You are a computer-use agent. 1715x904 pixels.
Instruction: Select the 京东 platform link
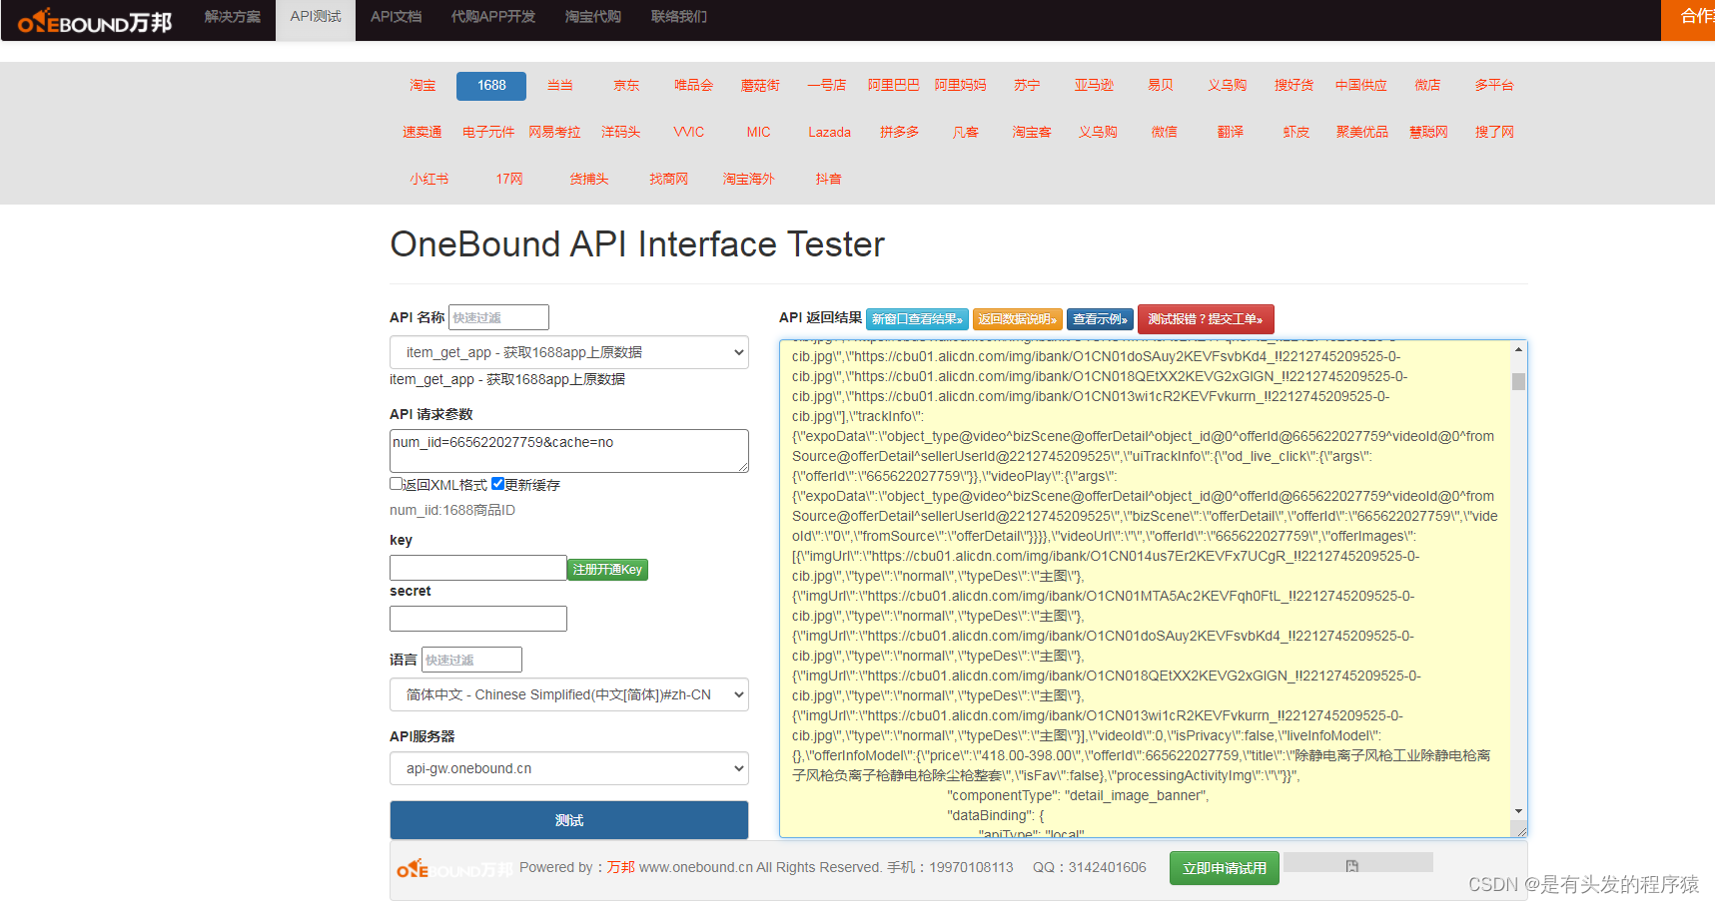coord(626,86)
